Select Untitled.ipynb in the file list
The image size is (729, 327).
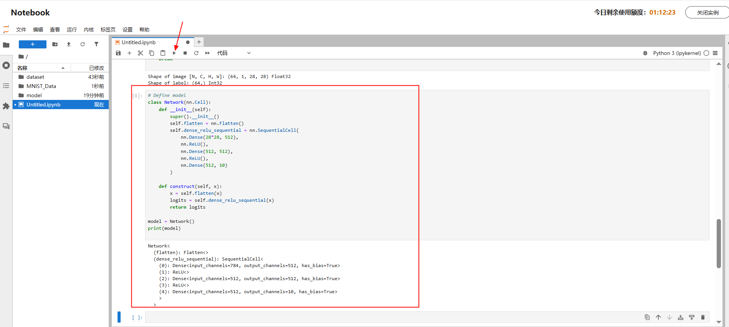pyautogui.click(x=61, y=105)
